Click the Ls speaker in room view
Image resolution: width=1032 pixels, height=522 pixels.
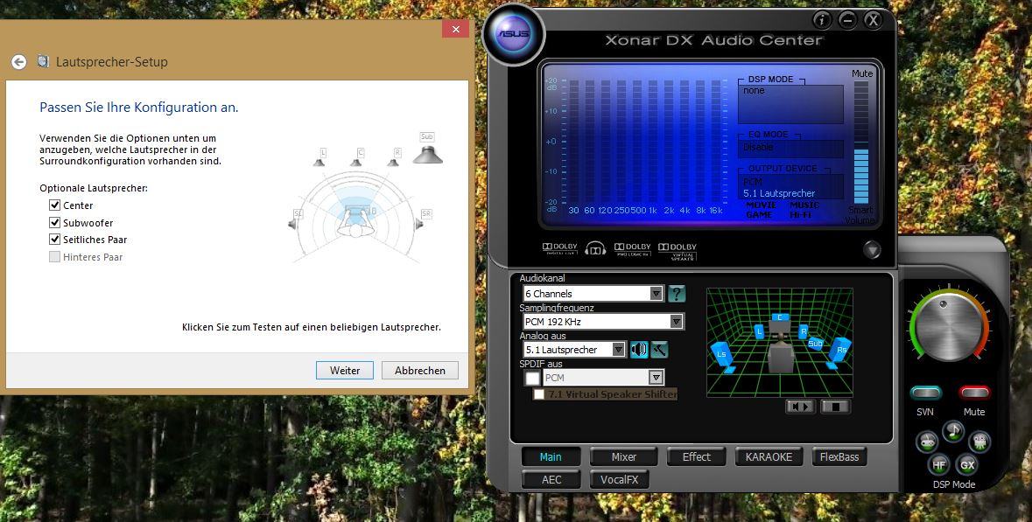(x=722, y=357)
